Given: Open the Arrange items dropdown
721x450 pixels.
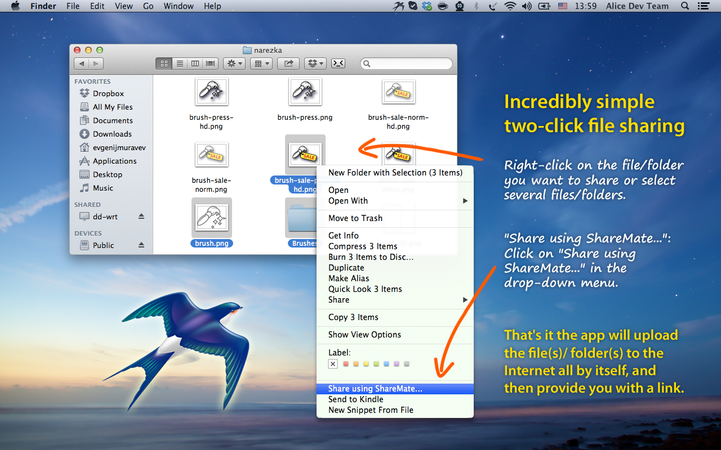Looking at the screenshot, I should [261, 64].
